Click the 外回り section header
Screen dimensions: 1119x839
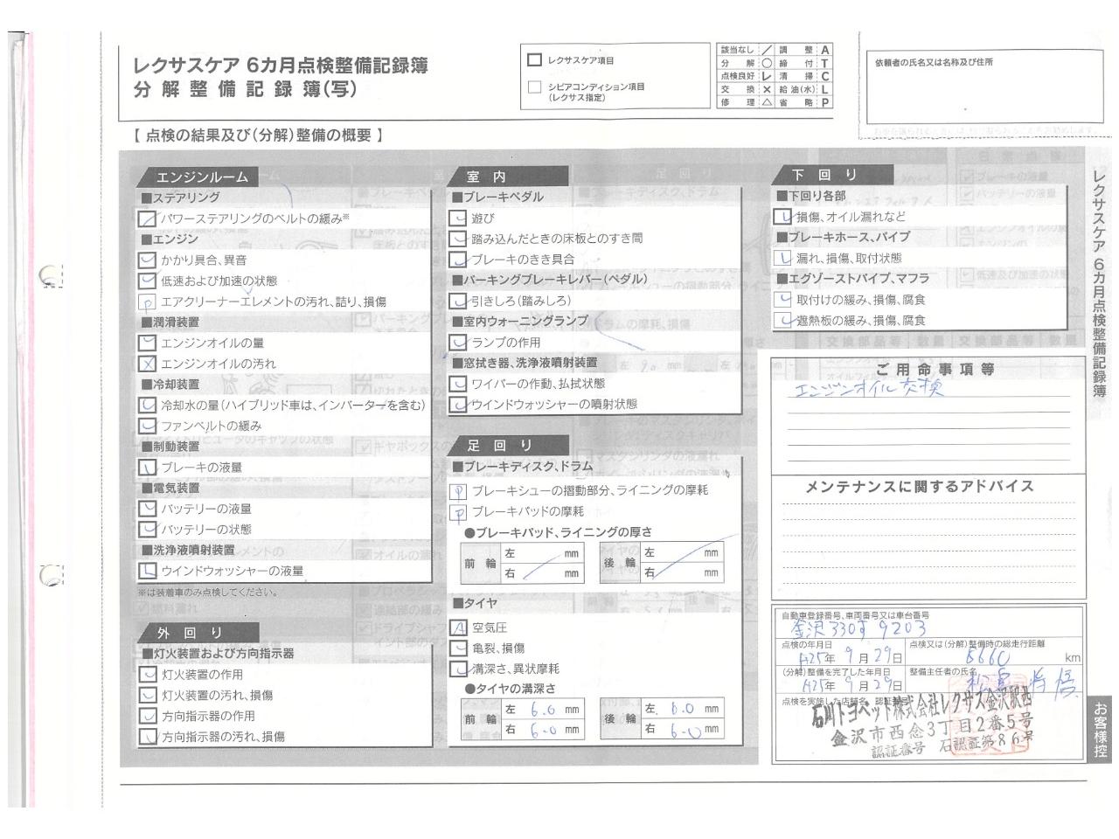click(x=197, y=633)
